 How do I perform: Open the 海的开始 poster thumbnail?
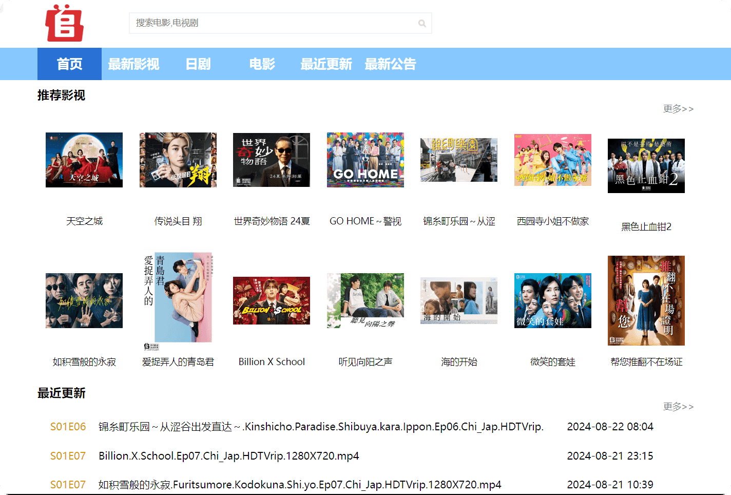click(x=459, y=300)
